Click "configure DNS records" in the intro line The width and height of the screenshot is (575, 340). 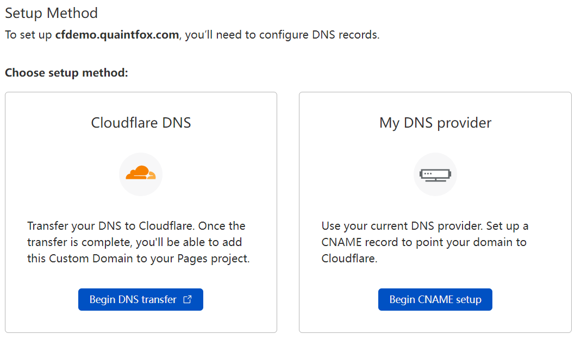click(318, 35)
